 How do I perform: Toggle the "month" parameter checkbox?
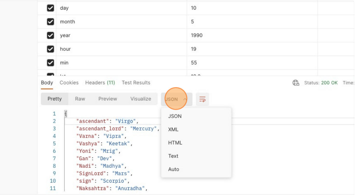tap(50, 22)
